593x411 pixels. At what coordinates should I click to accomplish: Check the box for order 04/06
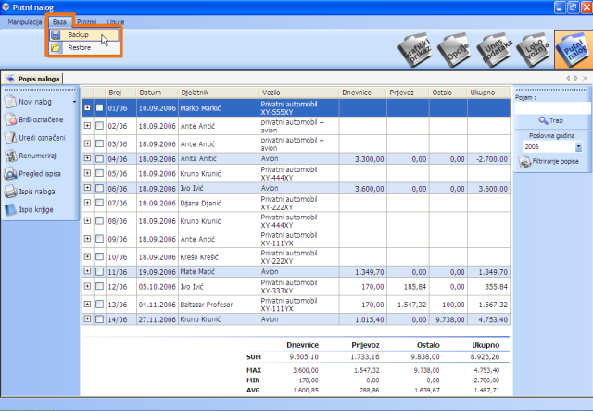(99, 158)
